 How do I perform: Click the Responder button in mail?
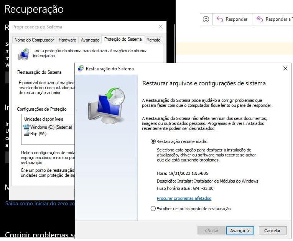(232, 19)
